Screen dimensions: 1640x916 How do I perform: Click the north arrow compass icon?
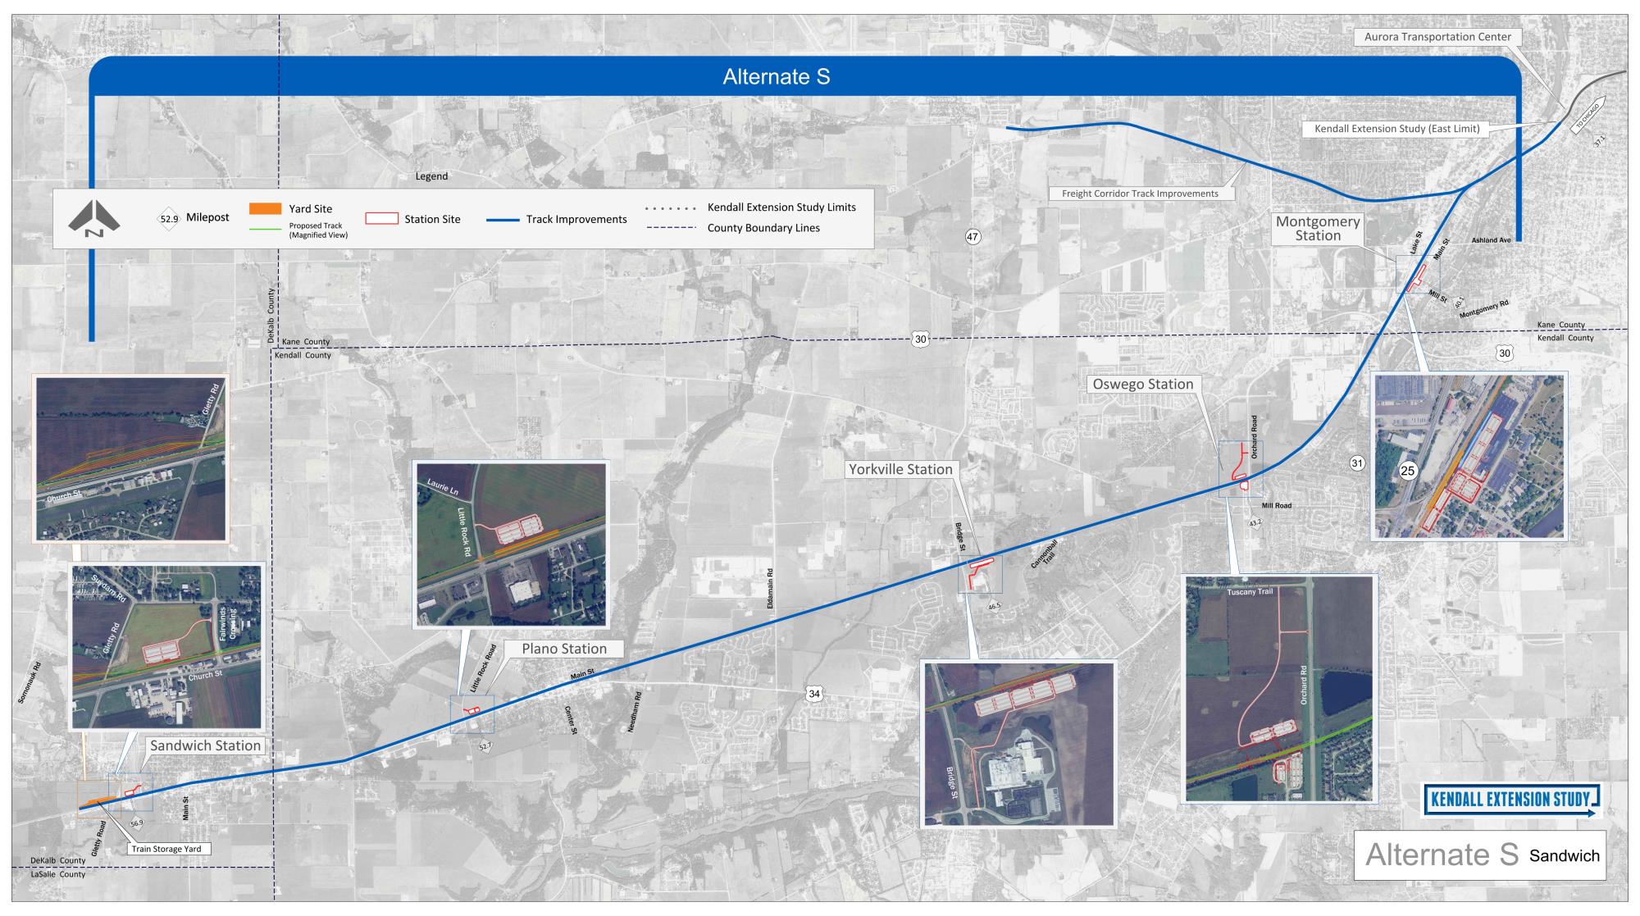click(93, 218)
